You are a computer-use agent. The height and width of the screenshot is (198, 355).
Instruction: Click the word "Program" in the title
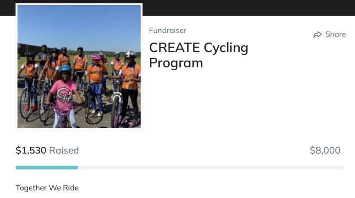[176, 63]
